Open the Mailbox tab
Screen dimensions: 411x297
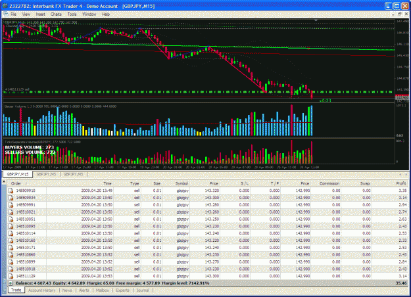click(x=102, y=290)
